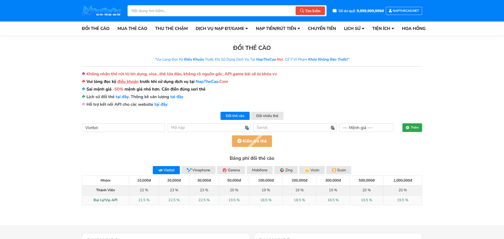Select the Zing fee table tab
504x239 pixels.
pyautogui.click(x=286, y=170)
